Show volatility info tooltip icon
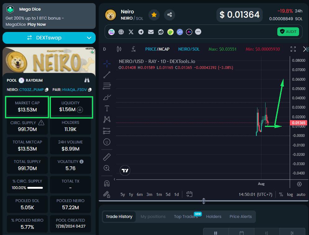This screenshot has width=309, height=235. point(82,161)
